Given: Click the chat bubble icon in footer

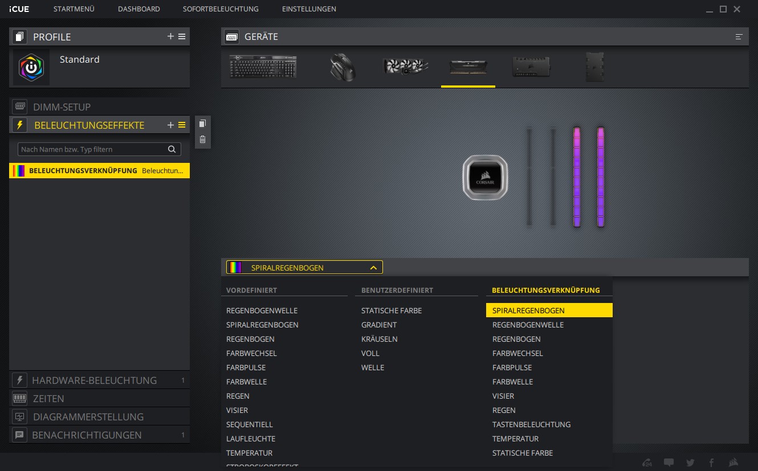Looking at the screenshot, I should pyautogui.click(x=669, y=462).
